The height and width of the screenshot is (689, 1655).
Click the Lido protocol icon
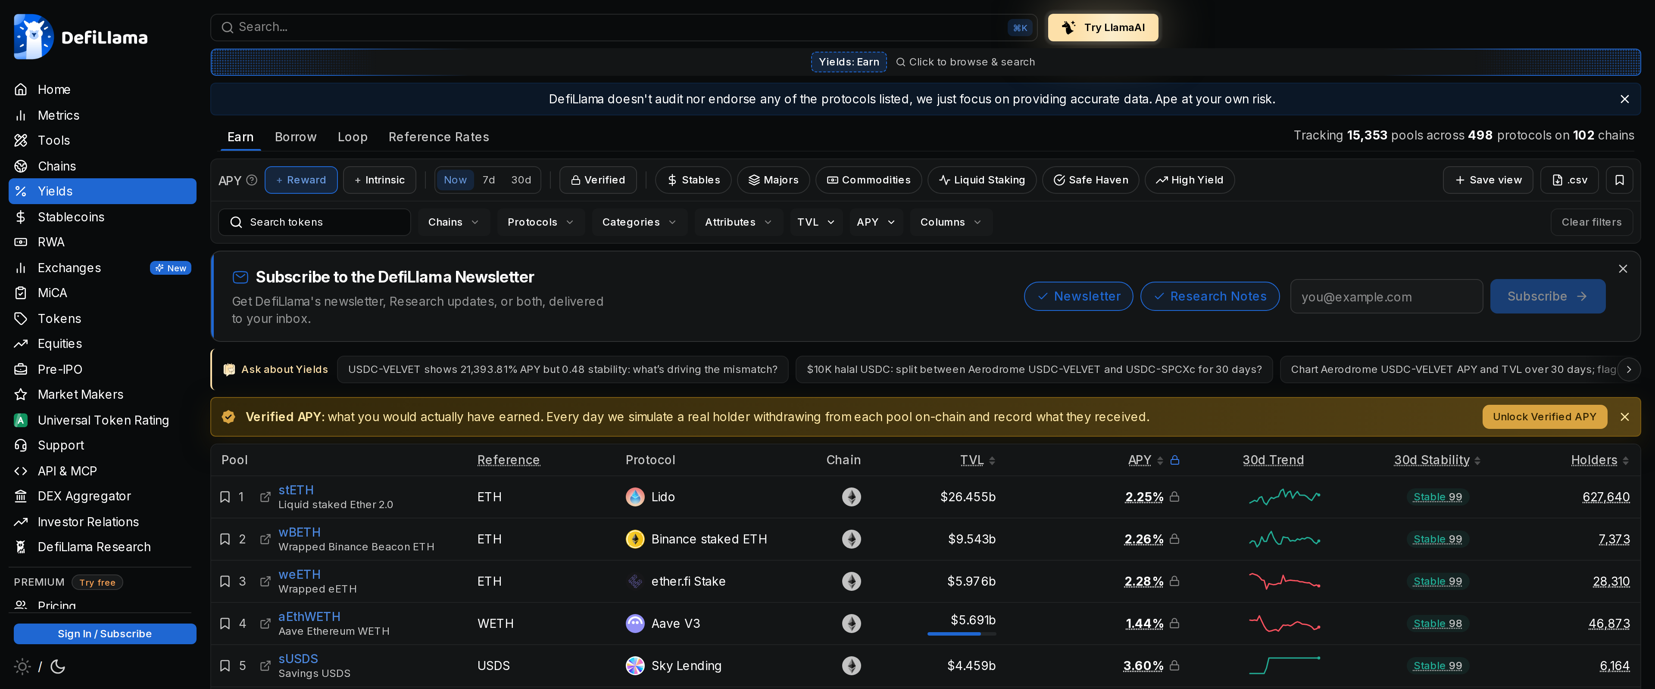pos(635,497)
